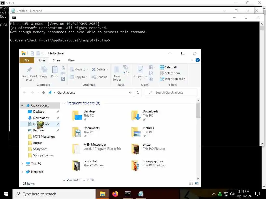Click the Command Prompt window scrollbar thumb
This screenshot has height=199, width=266.
[262, 28]
